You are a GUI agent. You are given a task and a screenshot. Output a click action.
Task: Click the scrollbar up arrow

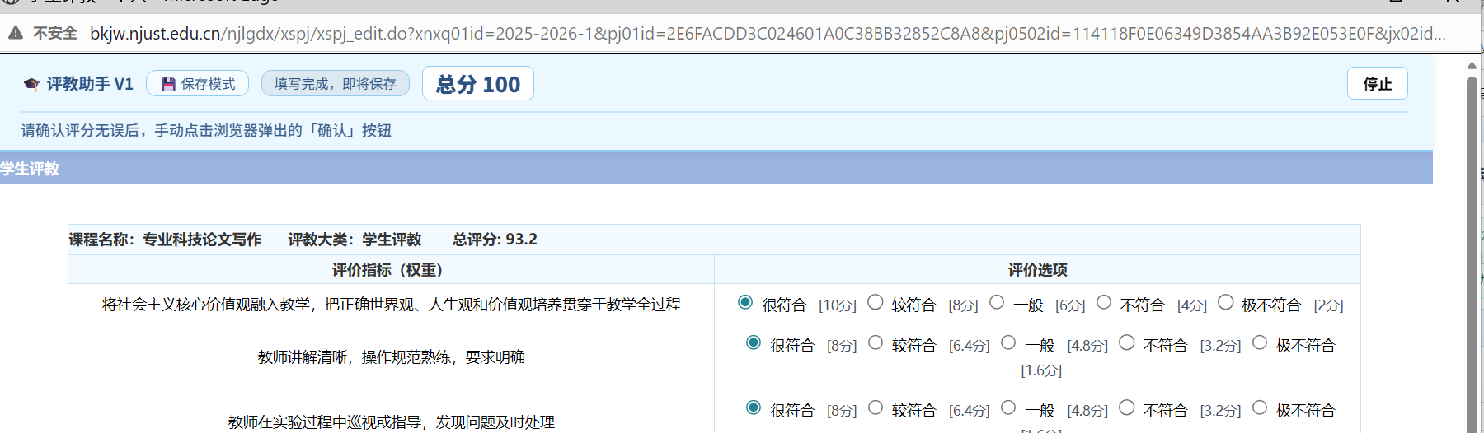pos(1472,66)
